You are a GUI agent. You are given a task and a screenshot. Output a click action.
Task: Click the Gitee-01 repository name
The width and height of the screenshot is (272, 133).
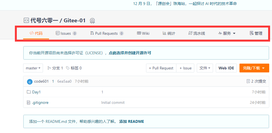point(75,20)
